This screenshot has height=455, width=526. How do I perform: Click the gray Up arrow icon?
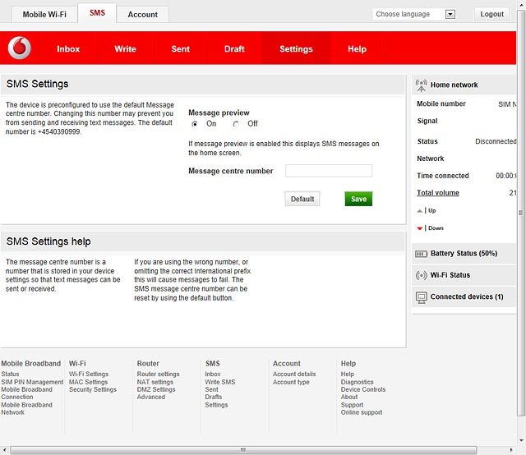pyautogui.click(x=419, y=211)
